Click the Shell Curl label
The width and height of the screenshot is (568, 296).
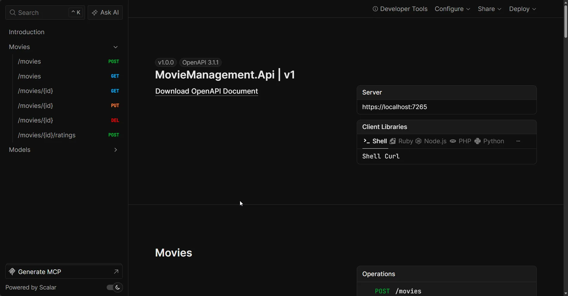381,156
